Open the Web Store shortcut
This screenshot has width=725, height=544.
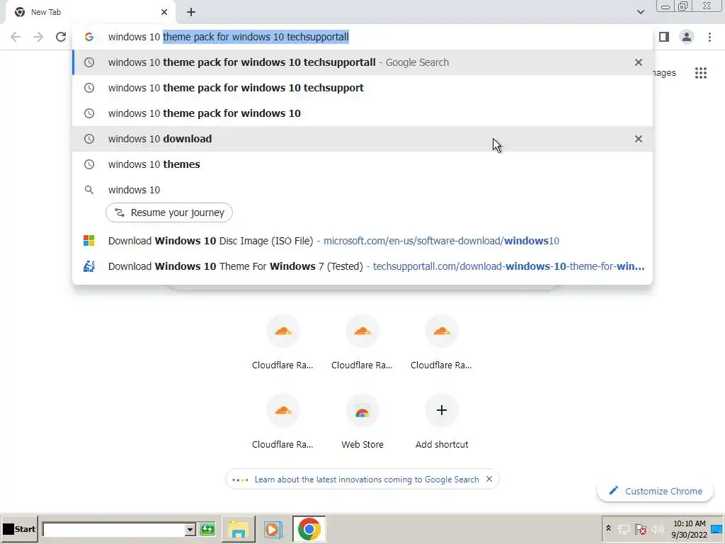[x=362, y=421]
